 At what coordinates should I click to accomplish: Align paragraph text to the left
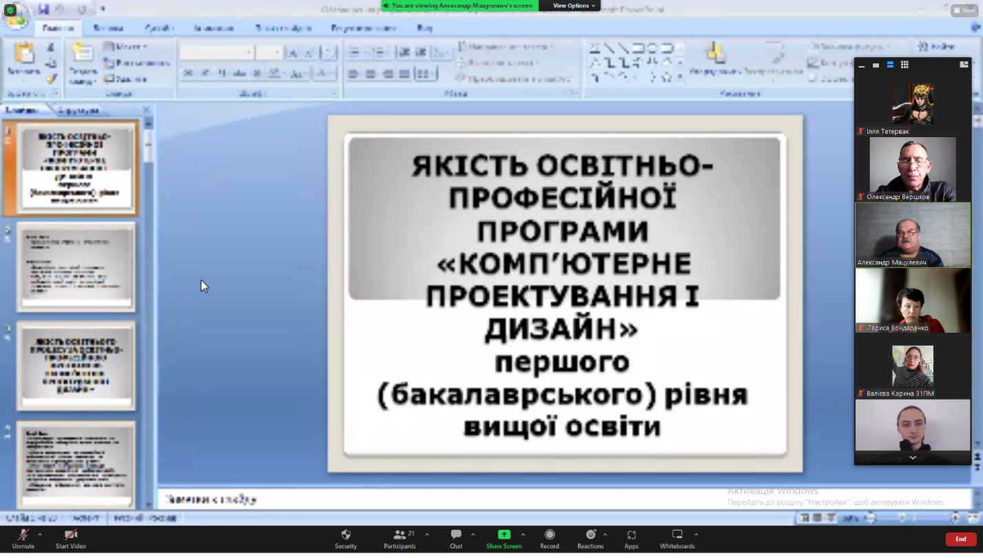(354, 74)
